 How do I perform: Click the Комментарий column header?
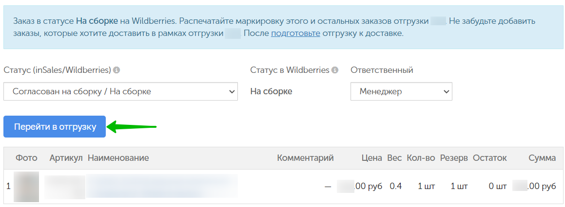tap(306, 158)
